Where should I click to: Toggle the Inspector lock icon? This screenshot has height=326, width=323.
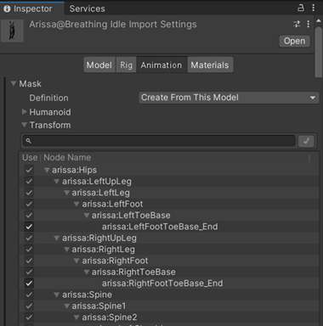(301, 8)
